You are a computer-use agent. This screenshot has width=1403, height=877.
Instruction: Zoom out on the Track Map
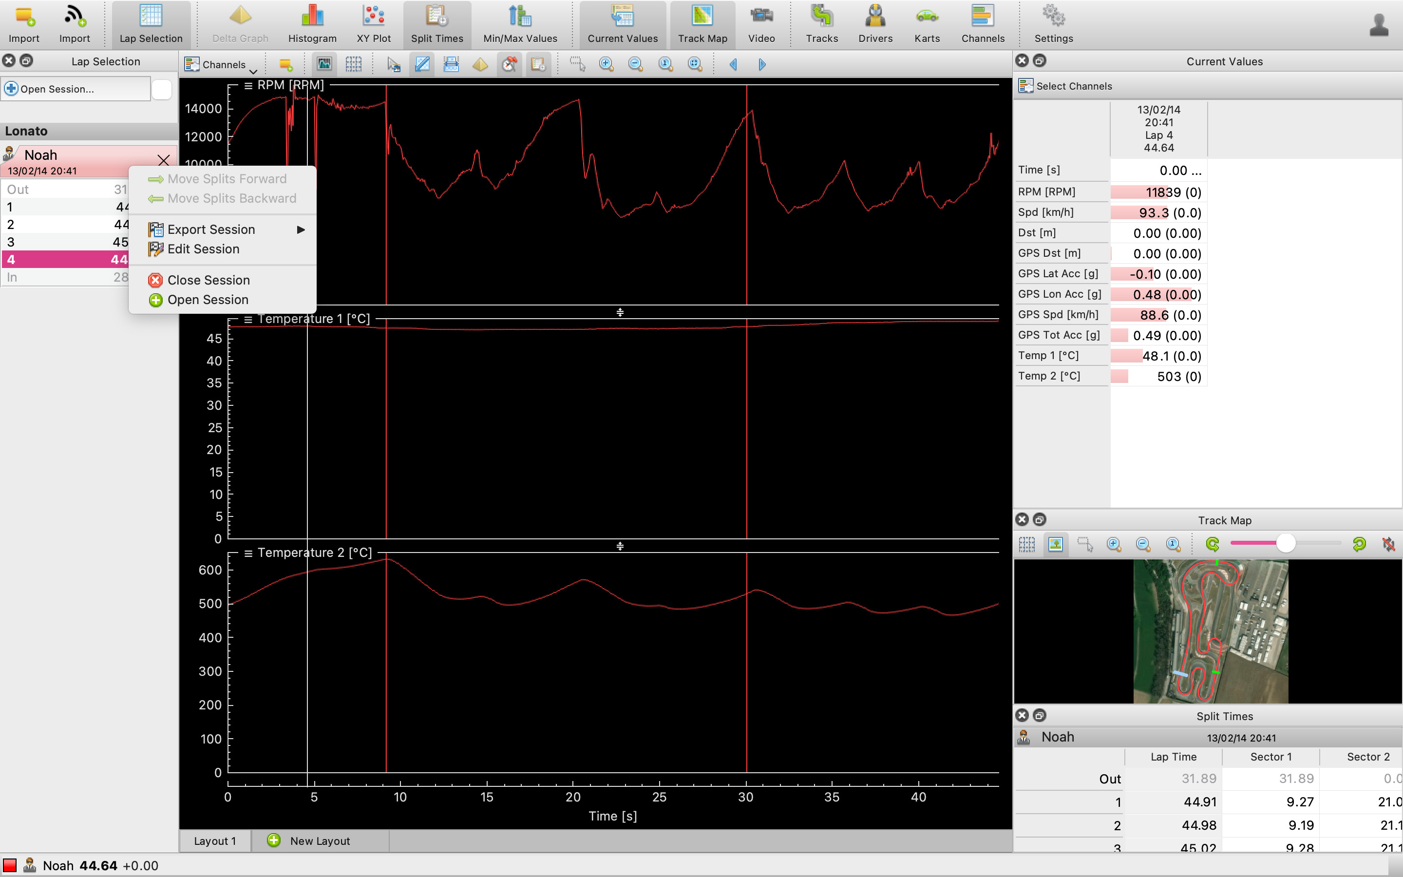point(1143,544)
